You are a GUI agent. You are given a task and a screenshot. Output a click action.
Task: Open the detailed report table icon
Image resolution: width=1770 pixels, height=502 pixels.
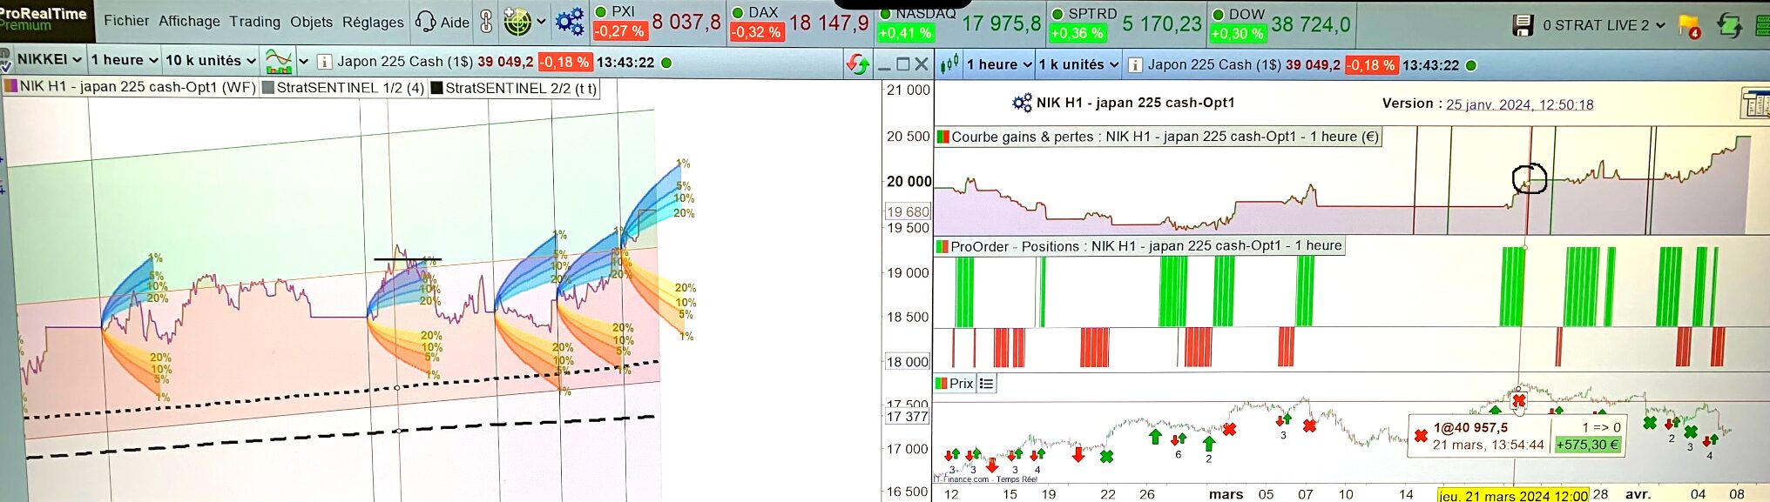[1755, 103]
